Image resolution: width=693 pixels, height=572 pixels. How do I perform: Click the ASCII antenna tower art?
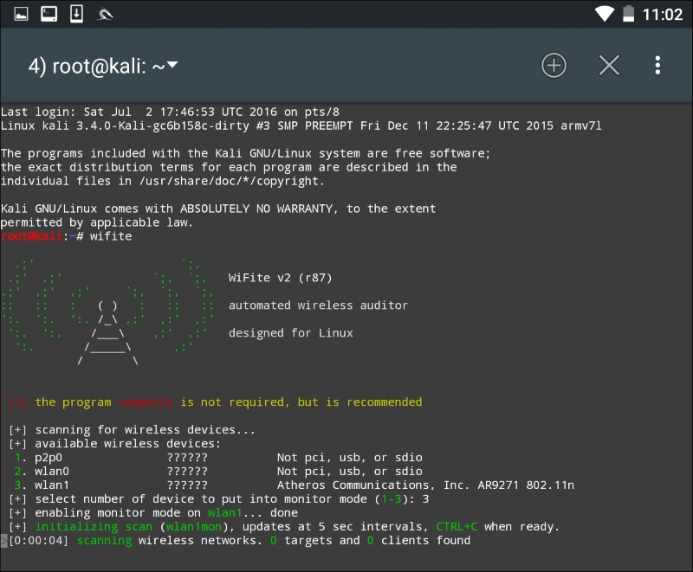click(x=107, y=332)
